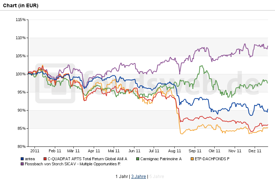Screen dimensions: 275x182
Task: Click the 115% y-axis label
Action: 21,20
